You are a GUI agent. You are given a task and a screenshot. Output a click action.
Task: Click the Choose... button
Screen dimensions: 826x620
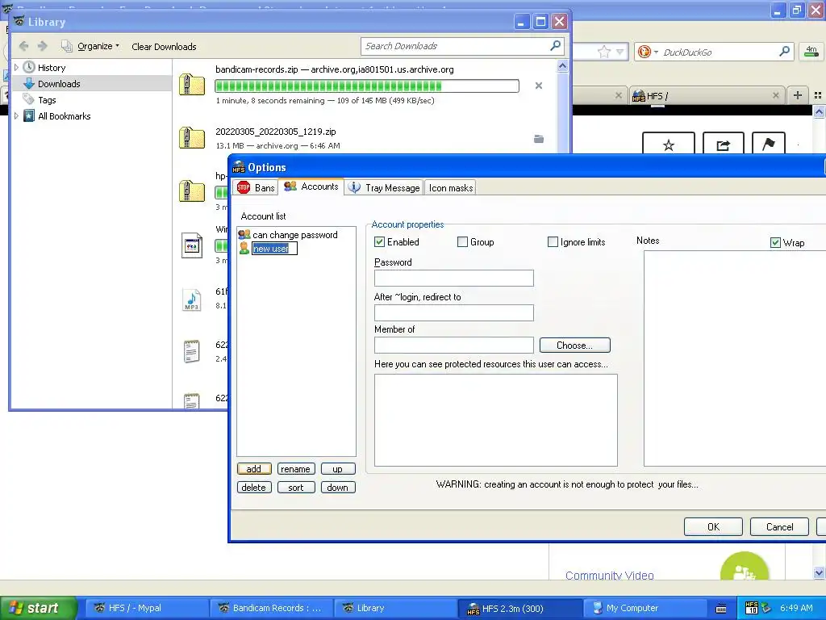[x=574, y=346]
